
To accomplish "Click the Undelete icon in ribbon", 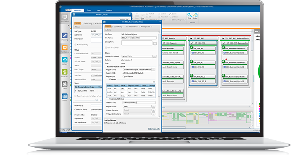I will coord(170,17).
